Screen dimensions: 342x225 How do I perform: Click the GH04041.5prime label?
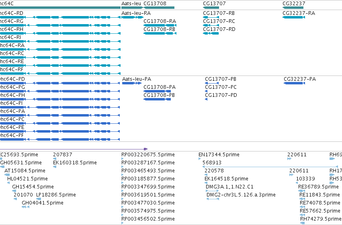[43, 203]
